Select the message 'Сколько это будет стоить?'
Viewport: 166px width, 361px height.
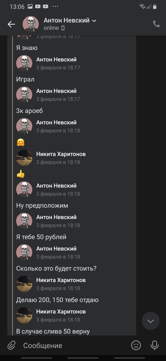[56, 268]
